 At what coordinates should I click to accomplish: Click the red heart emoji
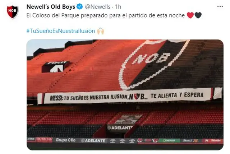[190, 15]
